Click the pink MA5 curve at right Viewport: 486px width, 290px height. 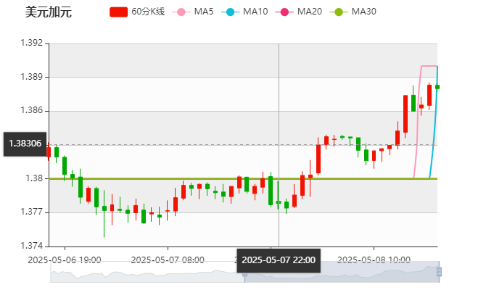[x=418, y=109]
